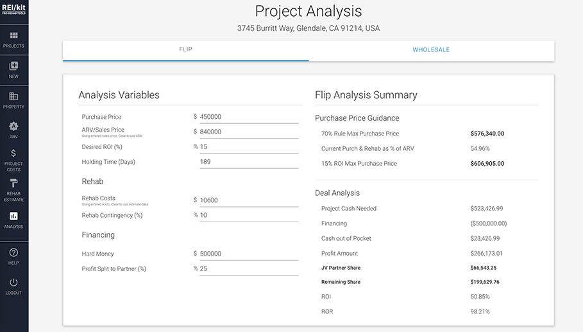Click the ARV/Sales Price input field

pos(249,132)
